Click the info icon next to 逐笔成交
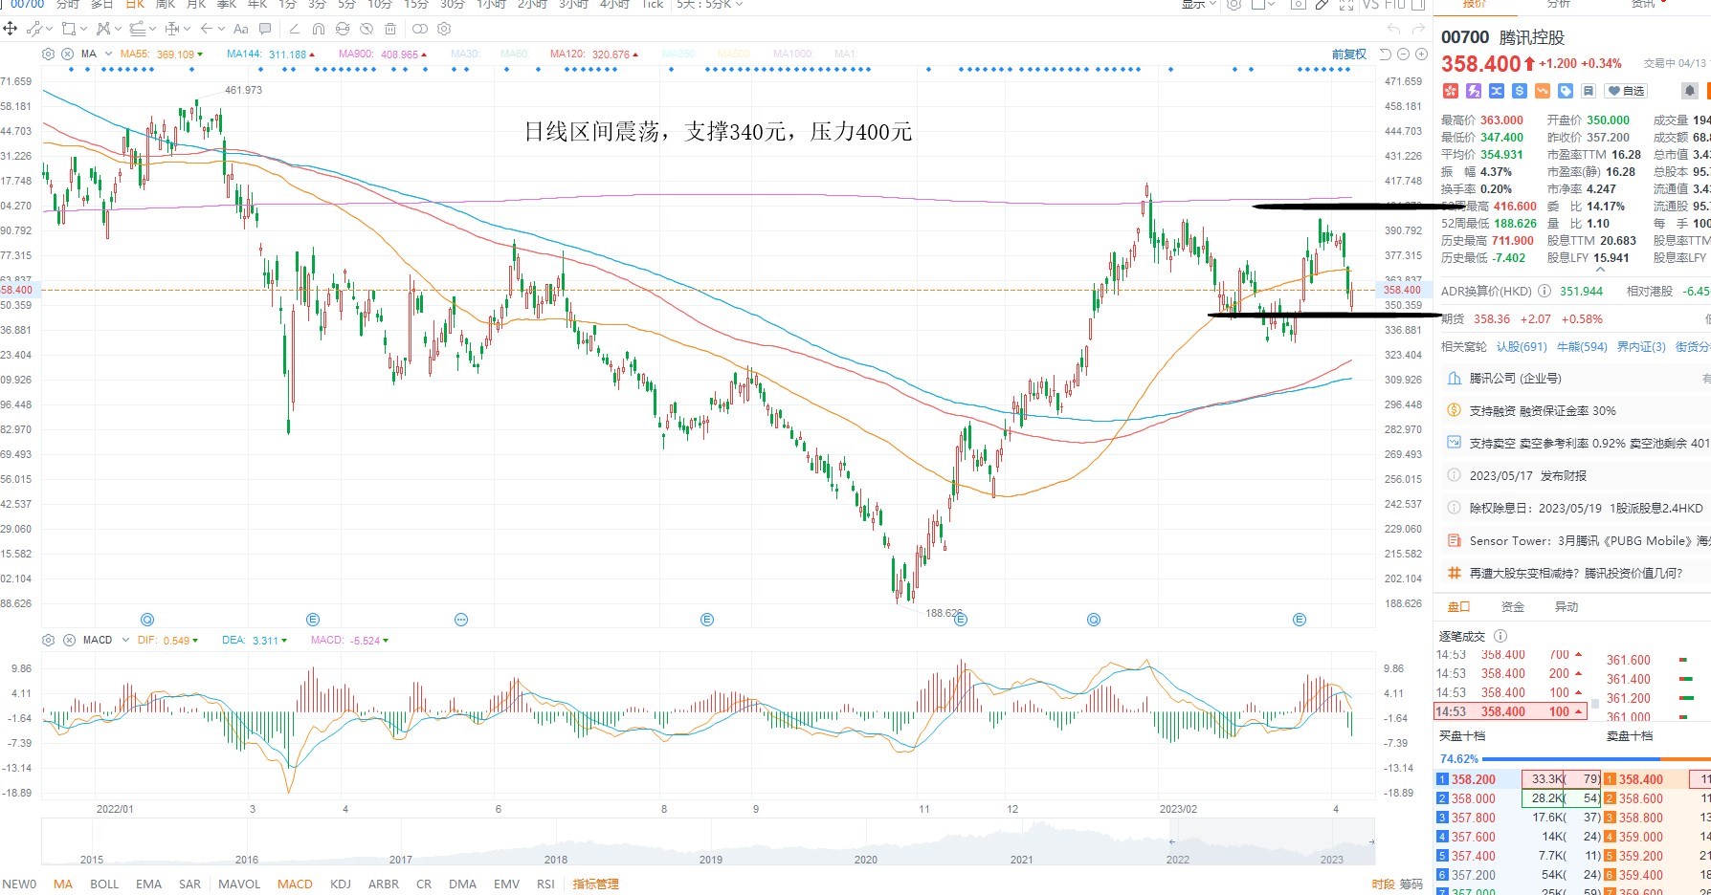The image size is (1711, 895). tap(1500, 636)
